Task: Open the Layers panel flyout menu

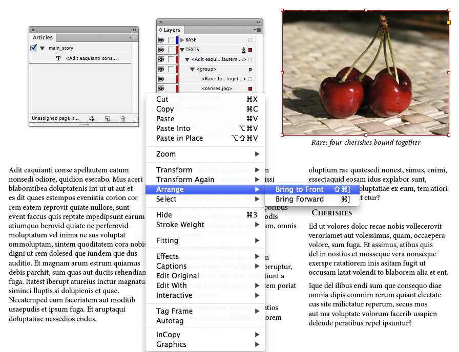Action: pyautogui.click(x=257, y=30)
